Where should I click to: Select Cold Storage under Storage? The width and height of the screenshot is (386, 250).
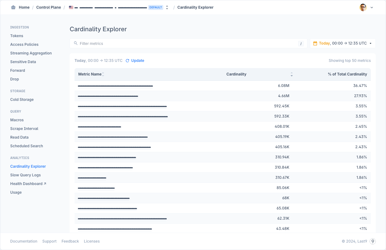[x=22, y=99]
